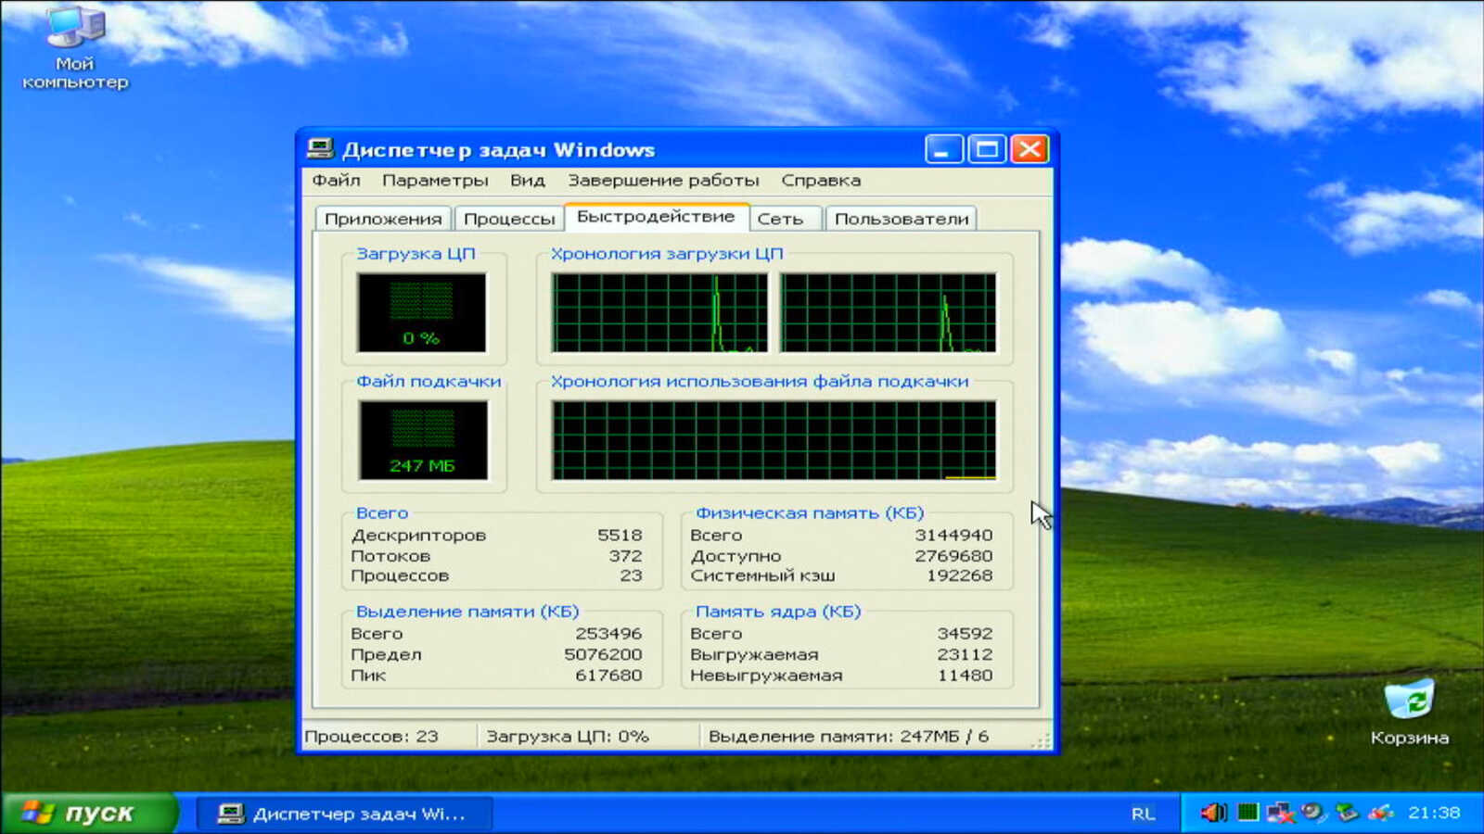Screen dimensions: 1484x834
Task: Switch to the Сеть tab
Action: (x=785, y=219)
